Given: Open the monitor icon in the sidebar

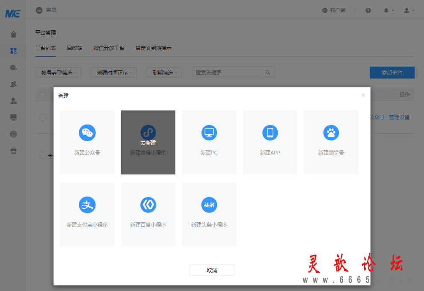Looking at the screenshot, I should pyautogui.click(x=13, y=117).
